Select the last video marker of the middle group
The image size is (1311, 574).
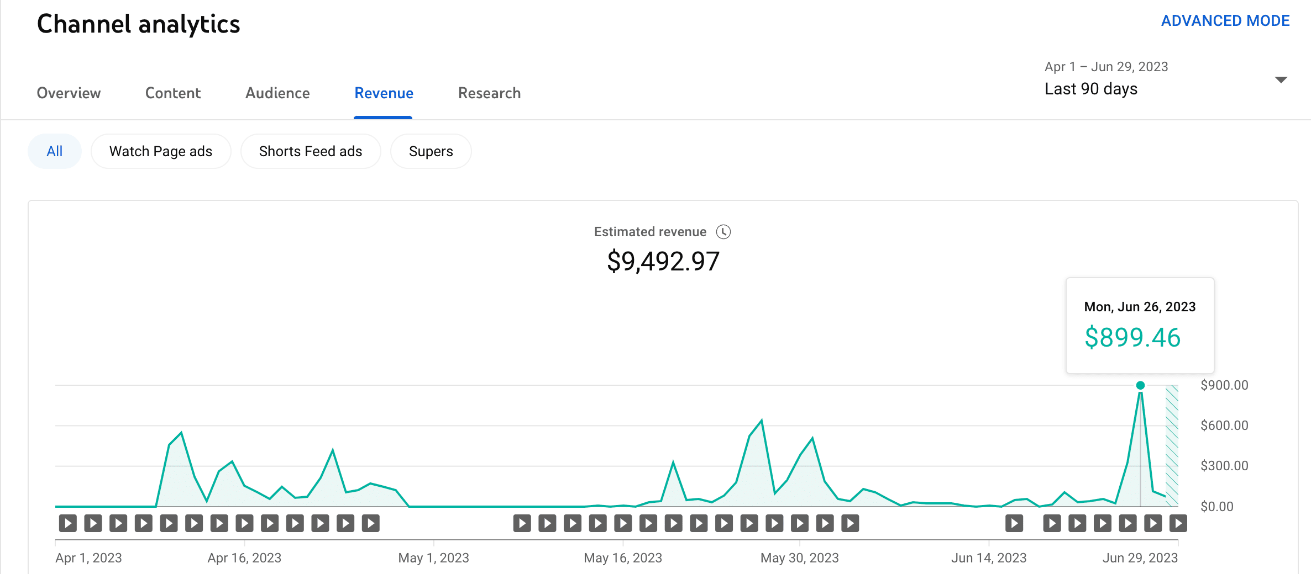pos(850,523)
